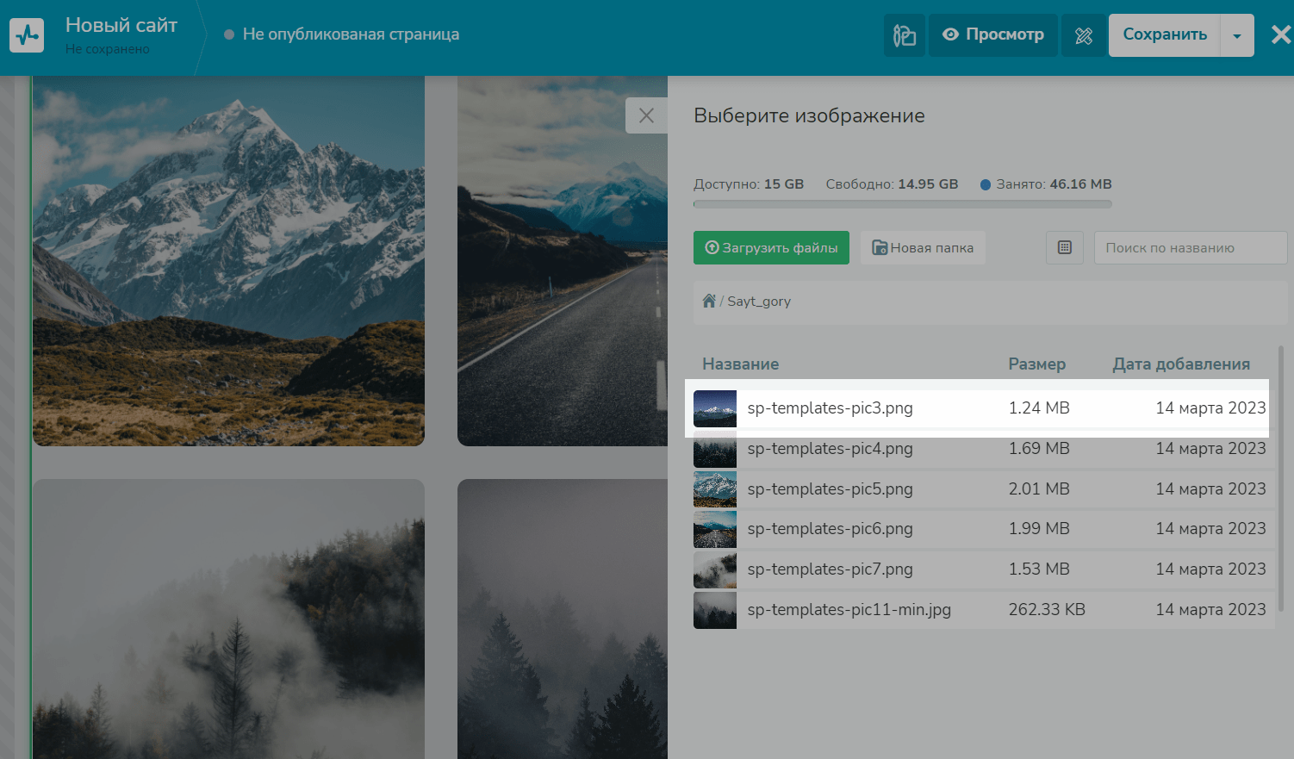Select file name sp-templates-pic3.png

point(831,408)
